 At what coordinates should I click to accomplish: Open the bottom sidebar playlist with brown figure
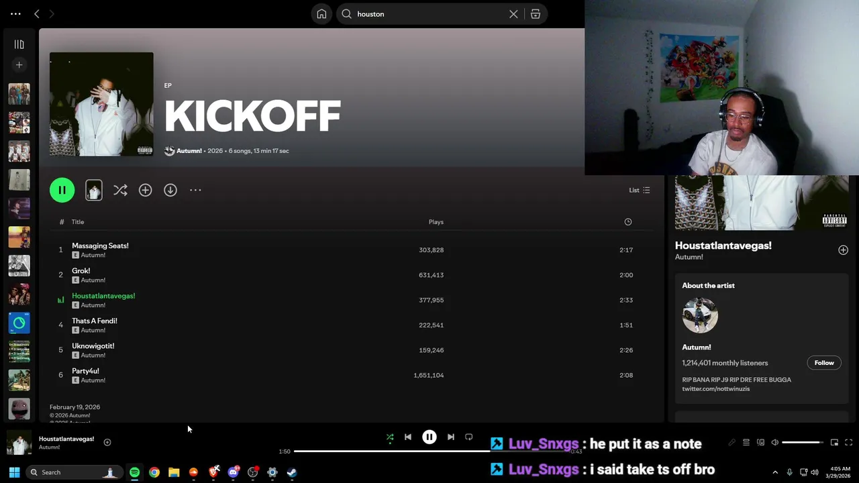tap(19, 409)
